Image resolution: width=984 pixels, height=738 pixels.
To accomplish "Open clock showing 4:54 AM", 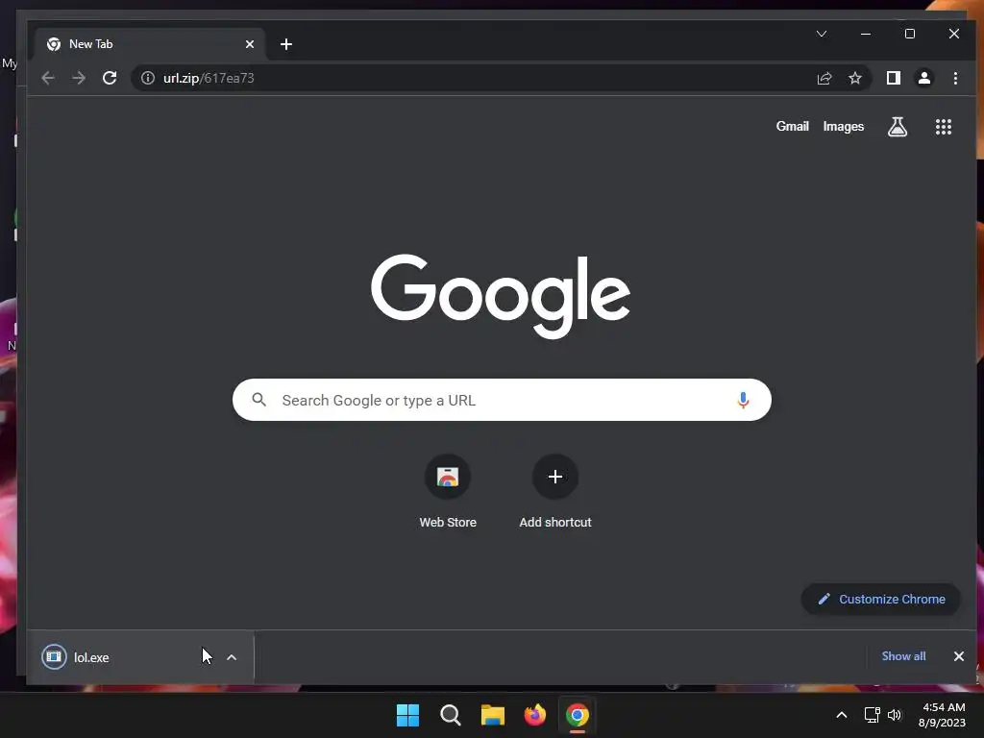I will tap(942, 715).
